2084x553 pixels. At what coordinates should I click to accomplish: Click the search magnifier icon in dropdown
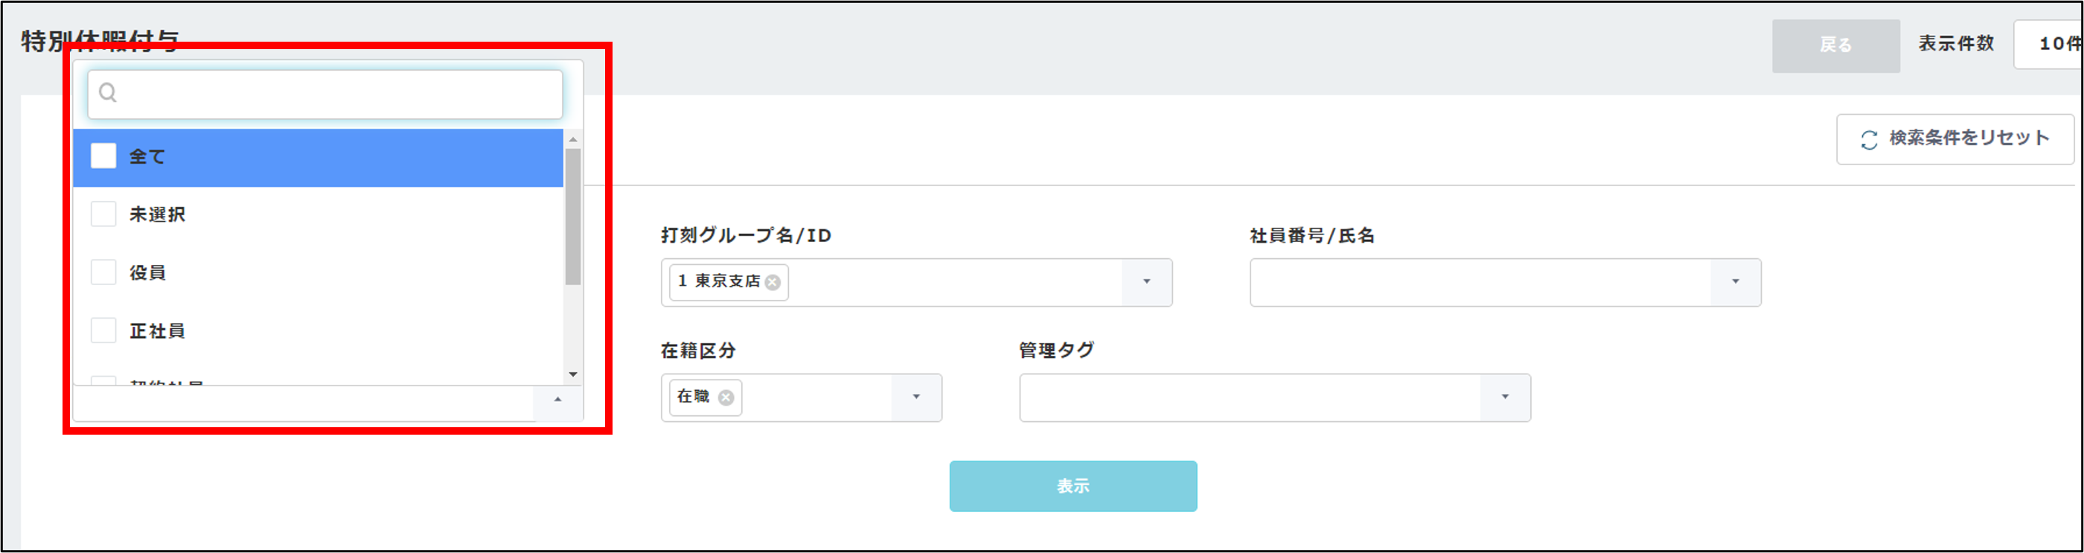(x=108, y=93)
